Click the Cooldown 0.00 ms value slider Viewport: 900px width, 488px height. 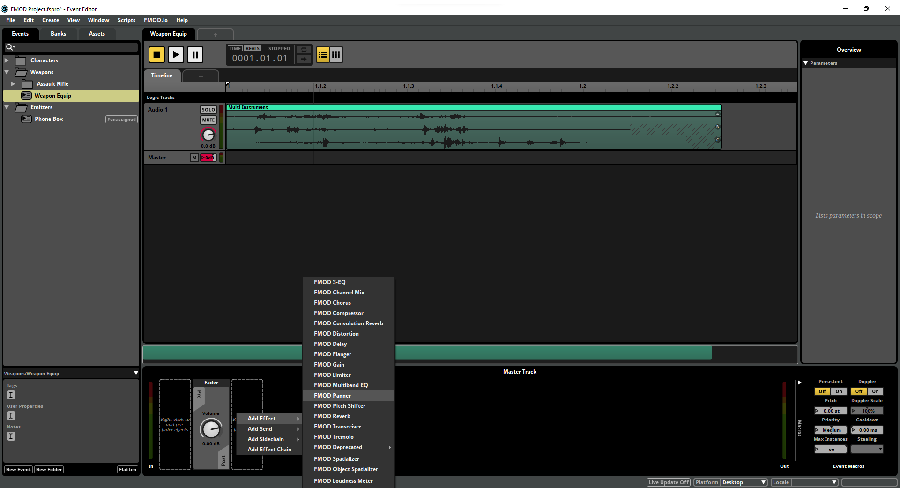[867, 430]
